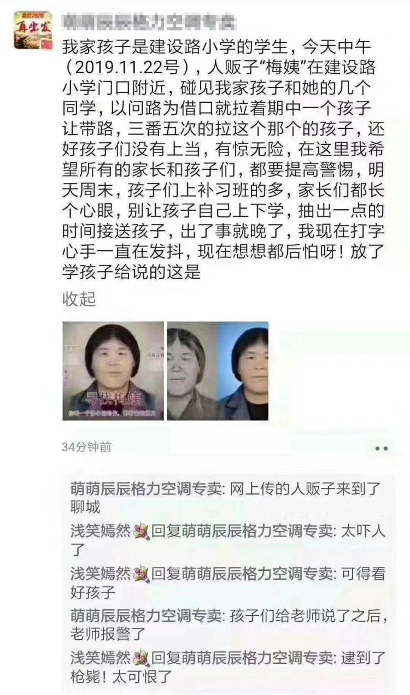Tap the flower emoji in the 可得看好孩子 comment

point(141,573)
